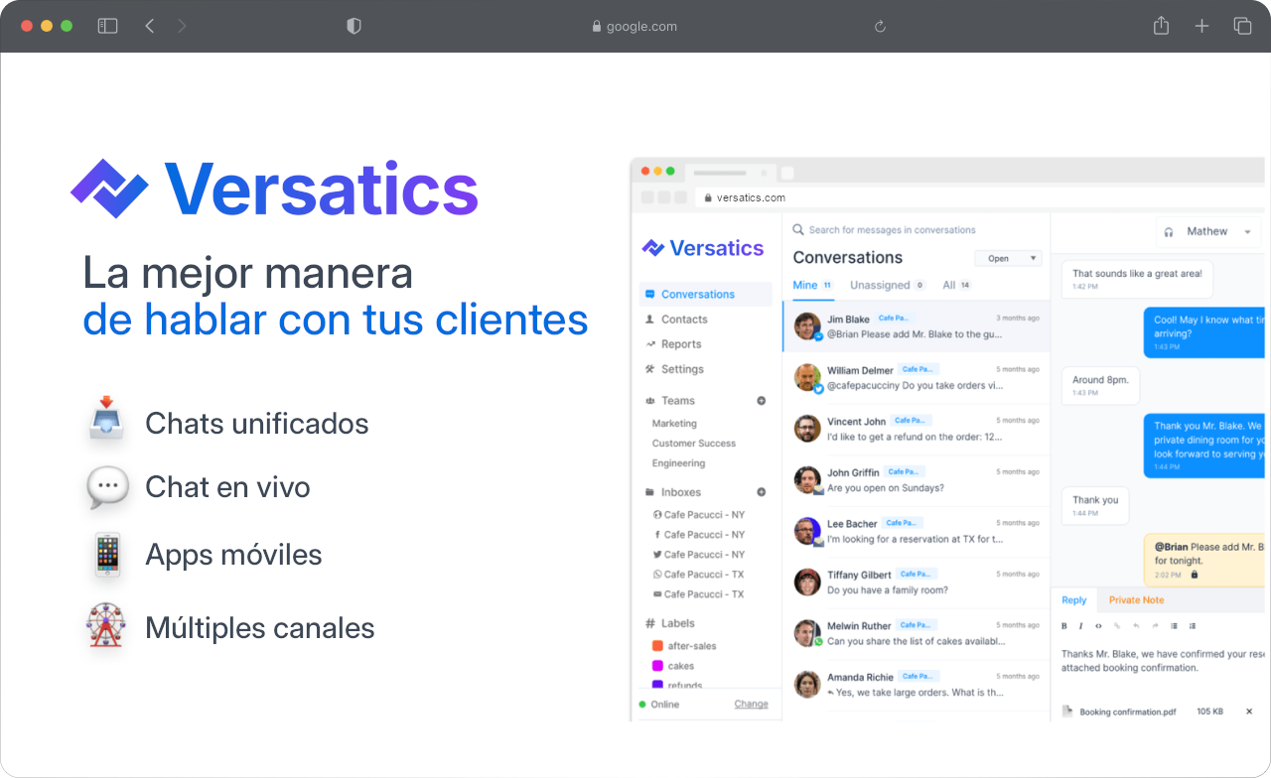Click Lee Bacher's avatar
The height and width of the screenshot is (778, 1271).
tap(807, 531)
